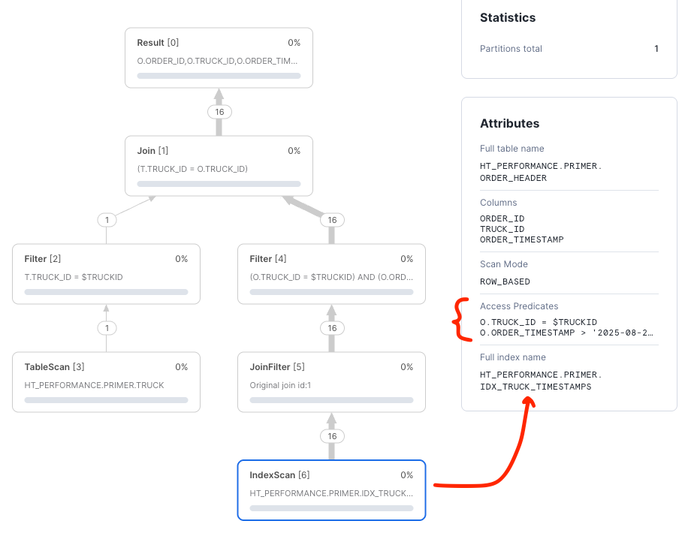Click the progress bar in Result node
This screenshot has width=685, height=533.
click(x=219, y=76)
